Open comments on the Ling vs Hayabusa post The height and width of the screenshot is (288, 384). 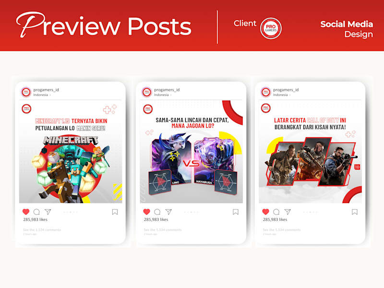157,212
